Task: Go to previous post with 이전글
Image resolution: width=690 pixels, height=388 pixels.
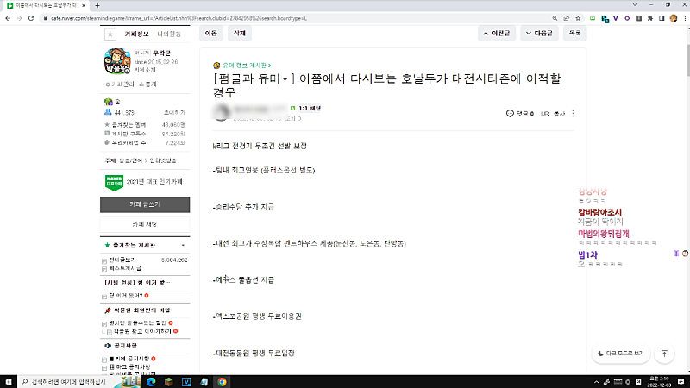Action: tap(497, 34)
